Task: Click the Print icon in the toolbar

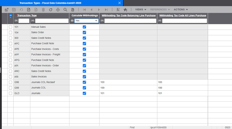Action: coord(58,10)
